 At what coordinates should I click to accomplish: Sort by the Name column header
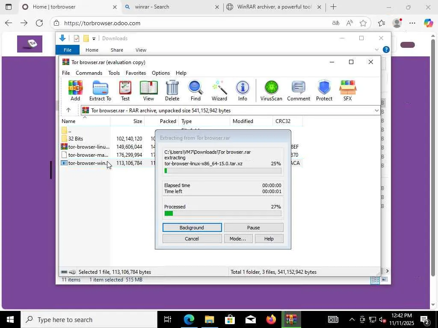click(x=85, y=121)
